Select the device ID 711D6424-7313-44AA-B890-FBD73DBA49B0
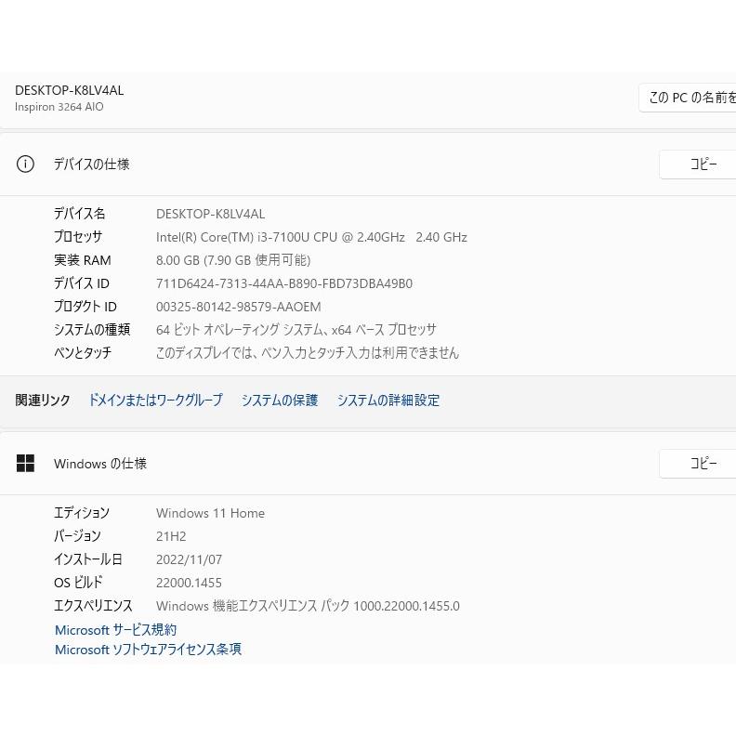 tap(284, 284)
